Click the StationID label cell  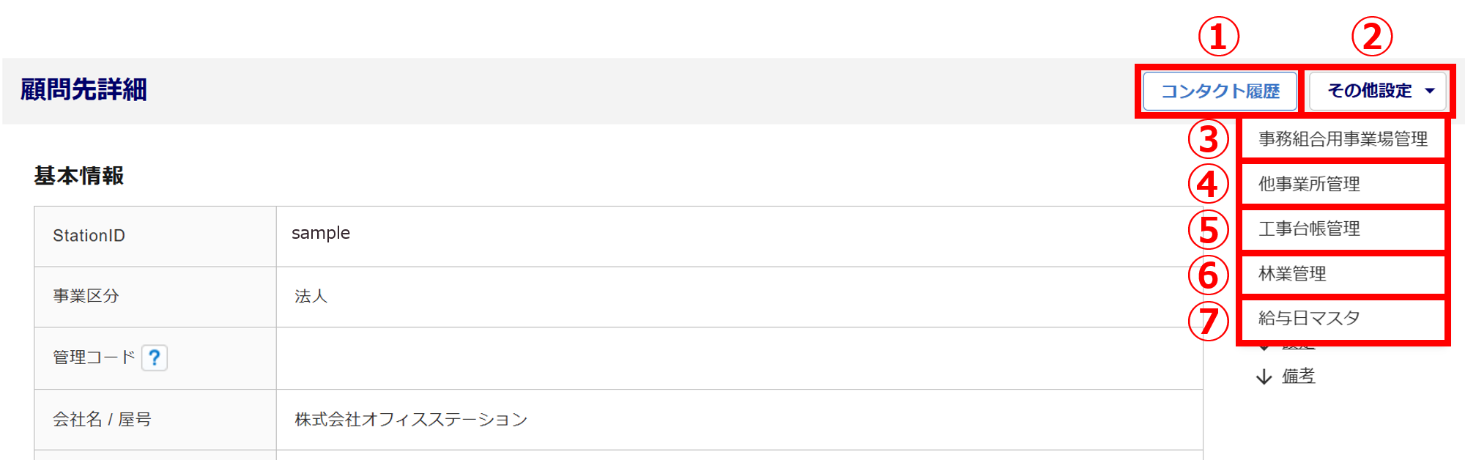pyautogui.click(x=89, y=236)
